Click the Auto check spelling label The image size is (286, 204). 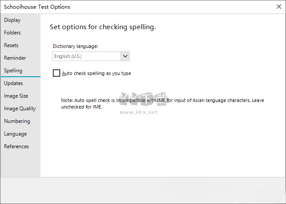click(96, 73)
